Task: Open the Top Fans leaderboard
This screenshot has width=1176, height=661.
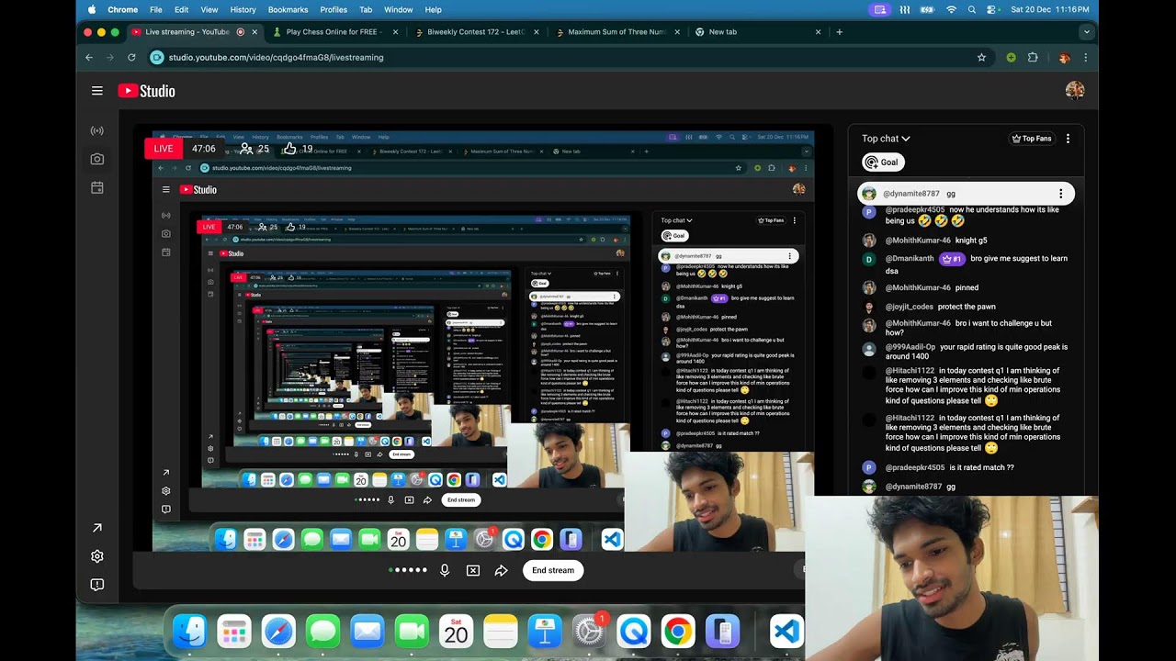Action: tap(1032, 139)
